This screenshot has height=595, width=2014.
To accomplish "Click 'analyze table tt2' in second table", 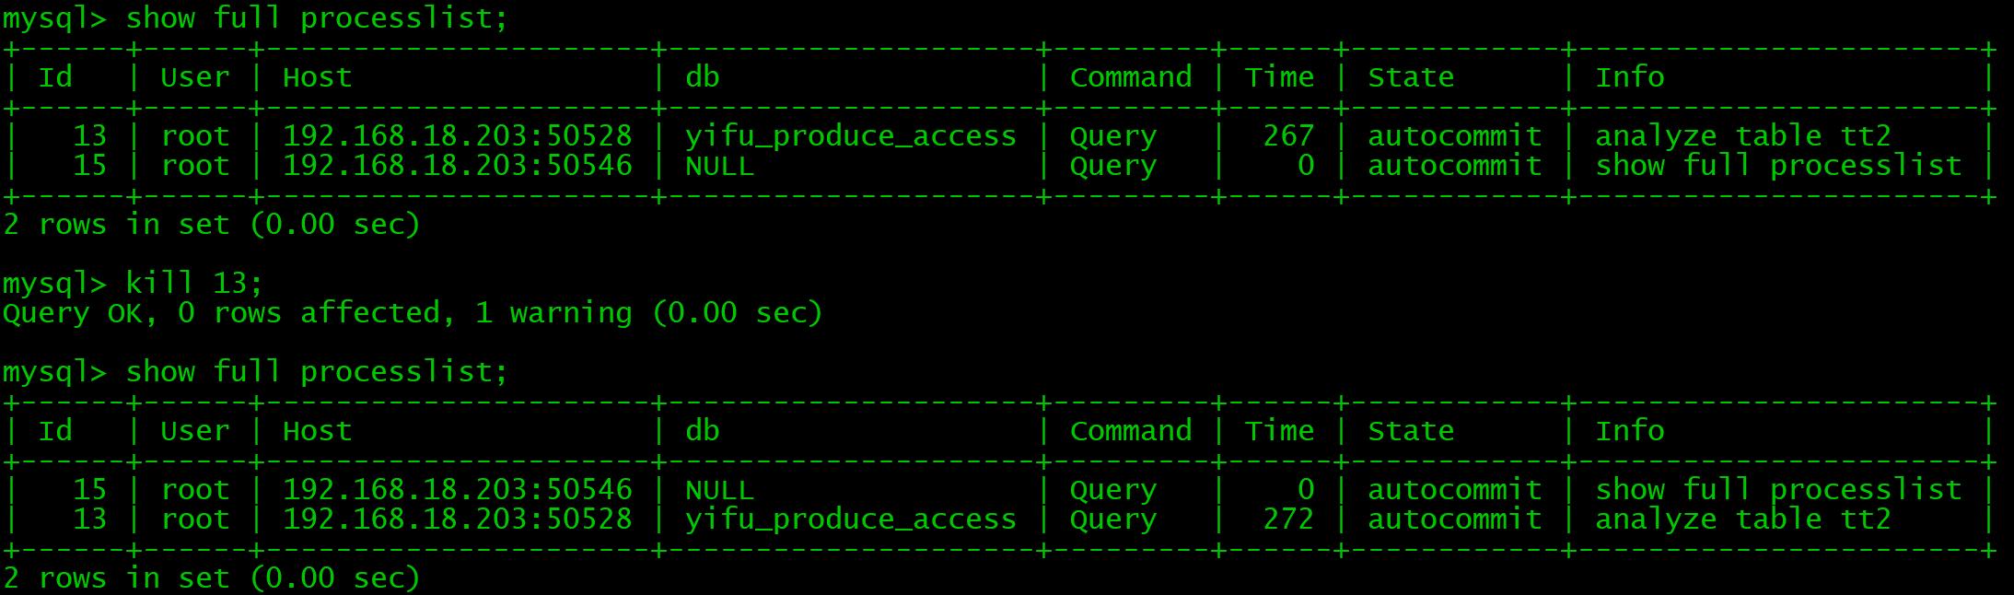I will pos(1742,519).
